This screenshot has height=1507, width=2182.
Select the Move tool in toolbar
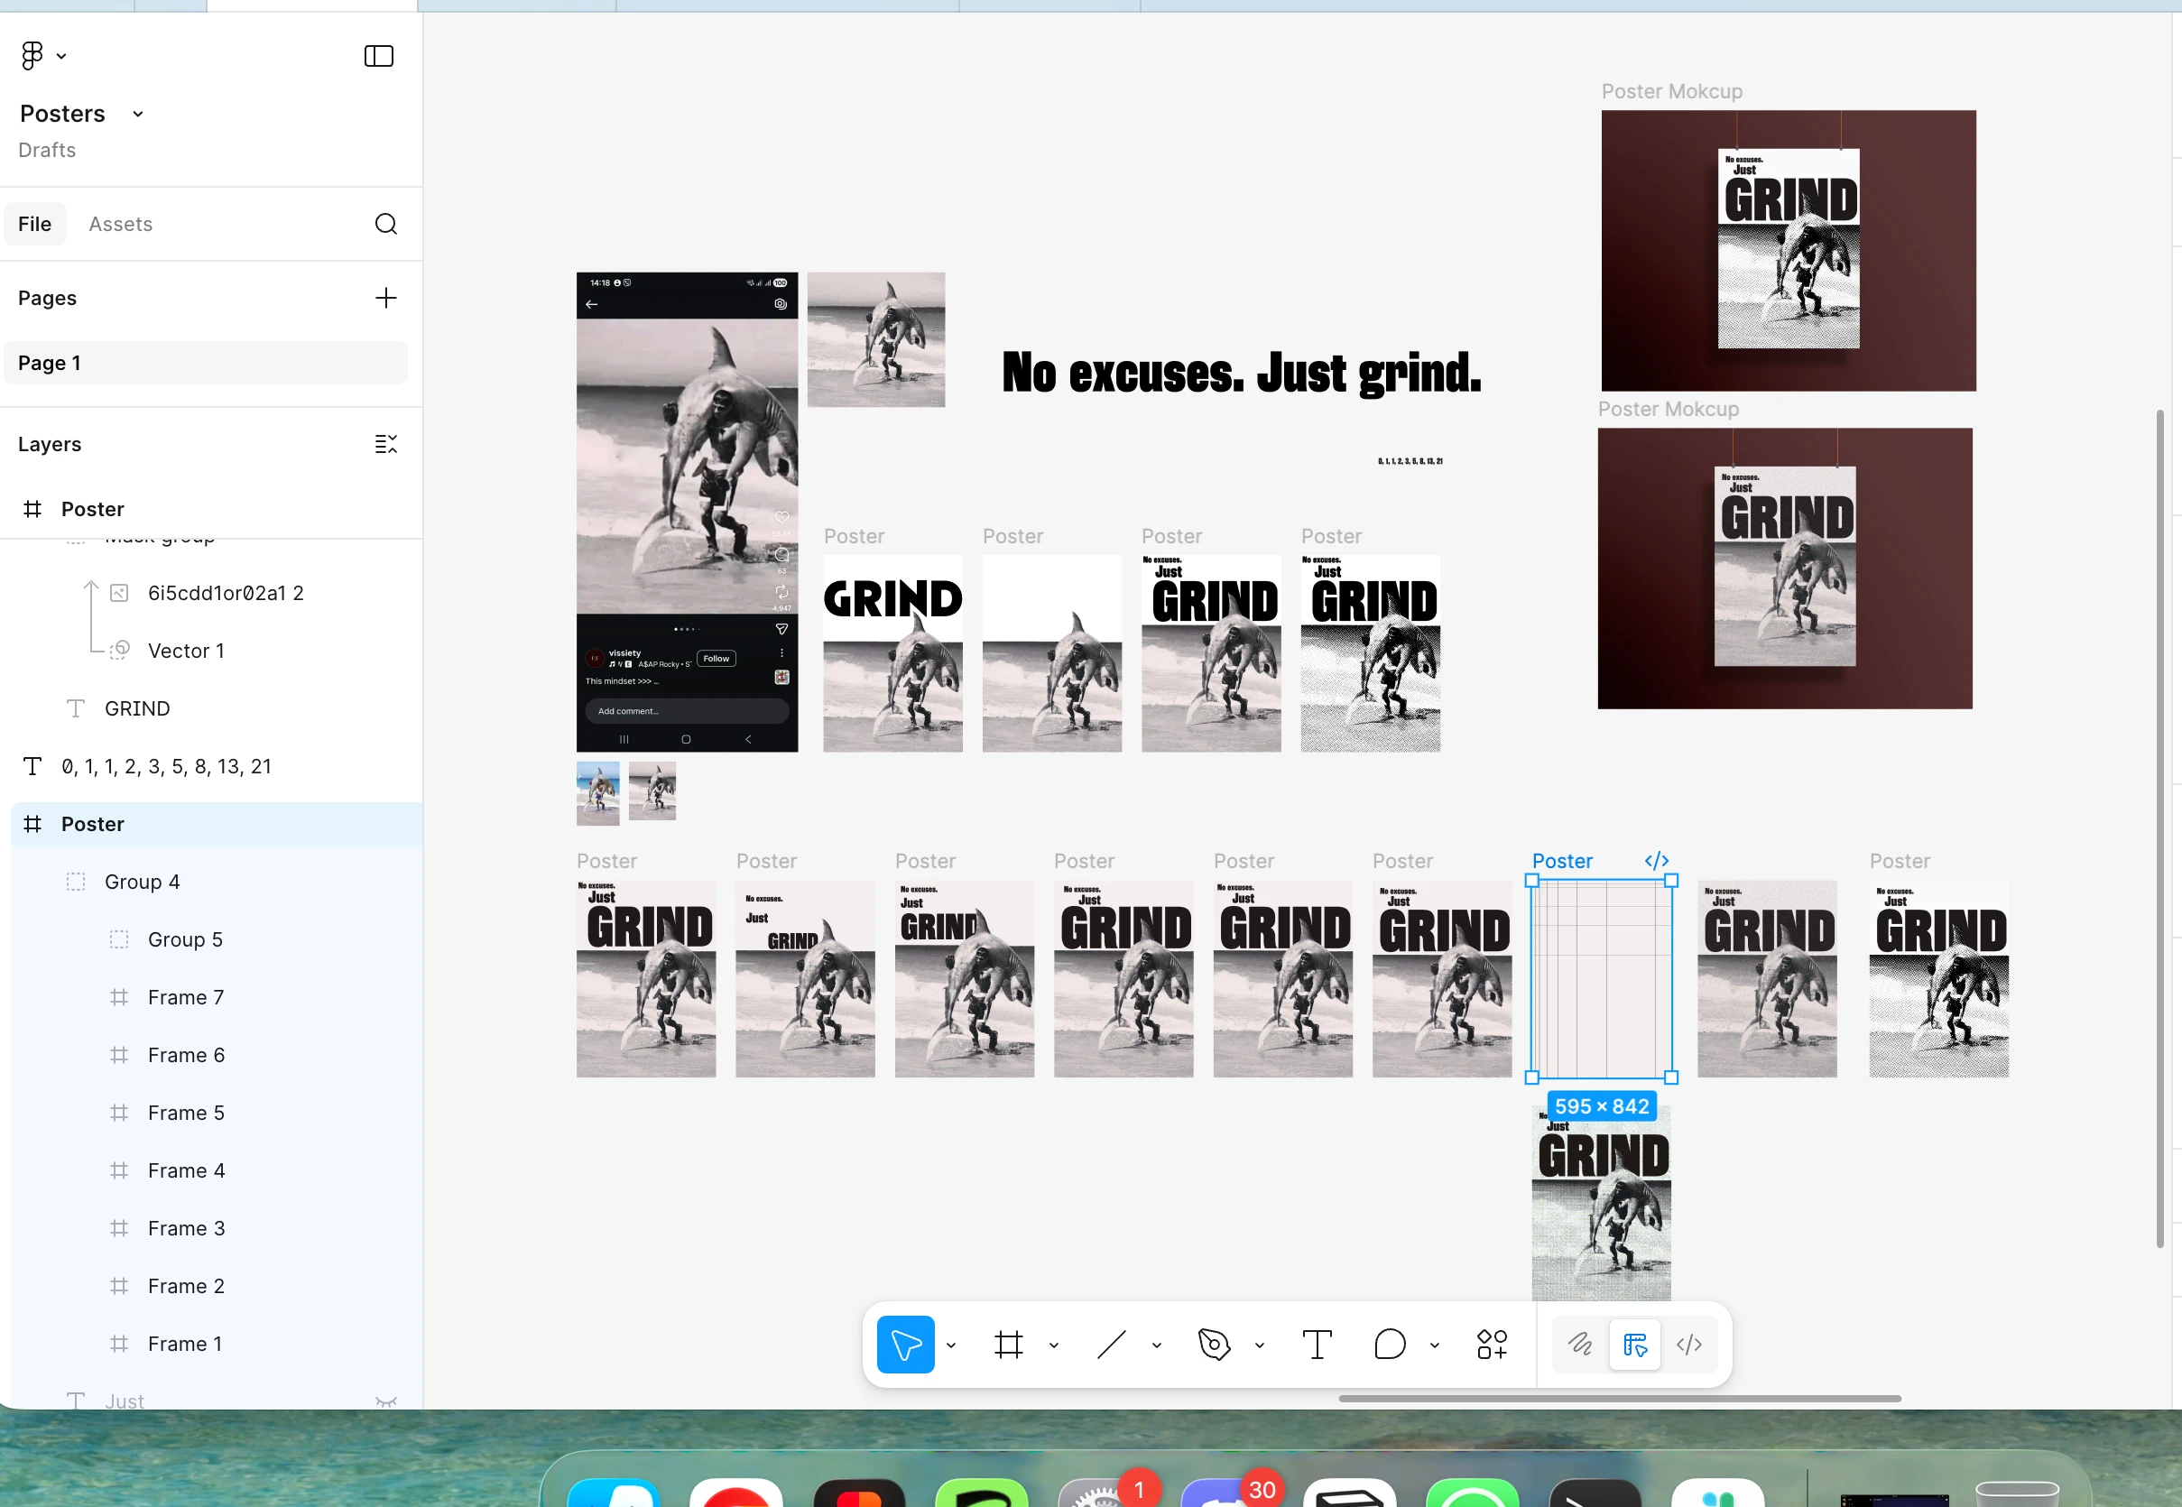pyautogui.click(x=904, y=1344)
